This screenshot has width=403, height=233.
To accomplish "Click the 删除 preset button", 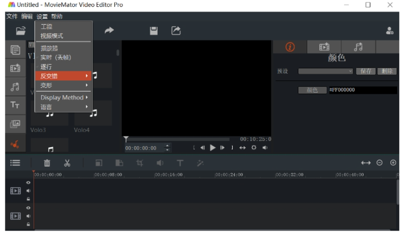I will 387,71.
